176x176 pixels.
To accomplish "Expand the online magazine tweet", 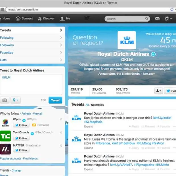I will tap(89, 169).
